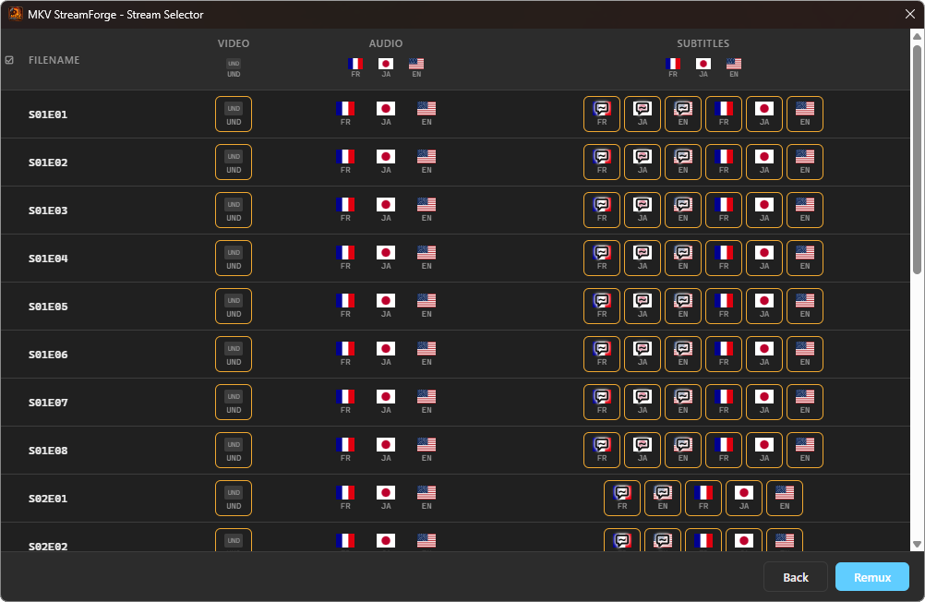Image resolution: width=925 pixels, height=602 pixels.
Task: Select Japanese audio track for S01E02
Action: pyautogui.click(x=386, y=162)
